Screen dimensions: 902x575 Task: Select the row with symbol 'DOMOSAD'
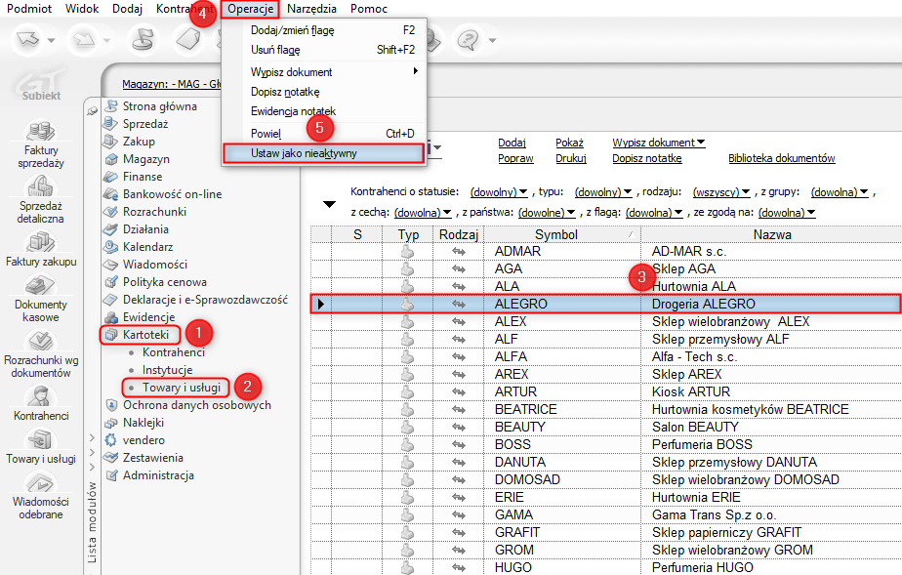click(606, 479)
